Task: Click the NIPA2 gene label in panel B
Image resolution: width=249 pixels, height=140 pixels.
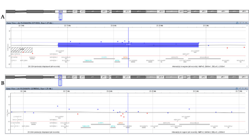Action: (113, 126)
